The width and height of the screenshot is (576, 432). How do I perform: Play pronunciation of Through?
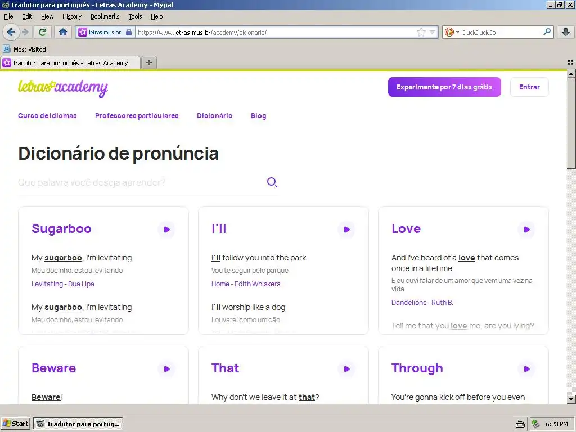pos(526,369)
